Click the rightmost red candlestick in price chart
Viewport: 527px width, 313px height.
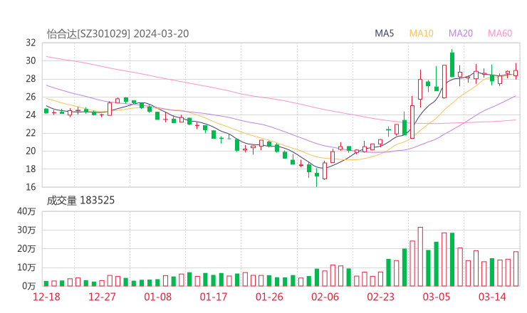pyautogui.click(x=516, y=73)
